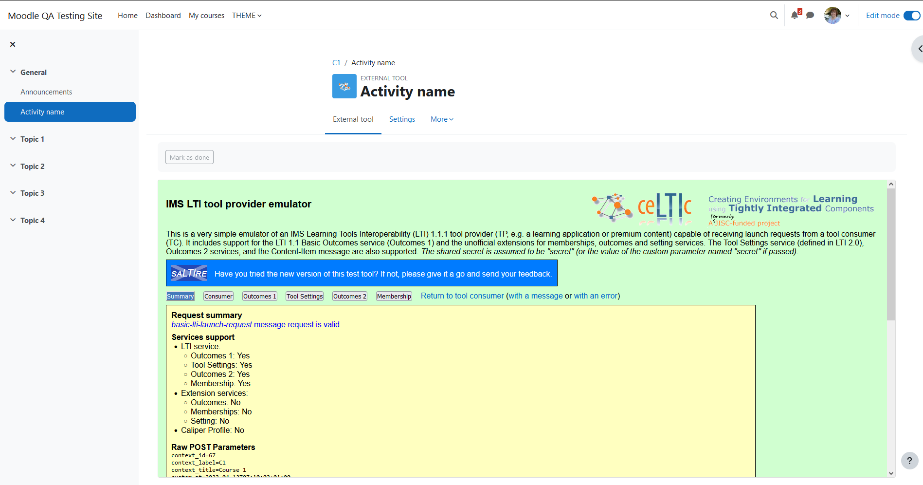This screenshot has width=923, height=485.
Task: Open the messaging chat bubble icon
Action: (810, 15)
